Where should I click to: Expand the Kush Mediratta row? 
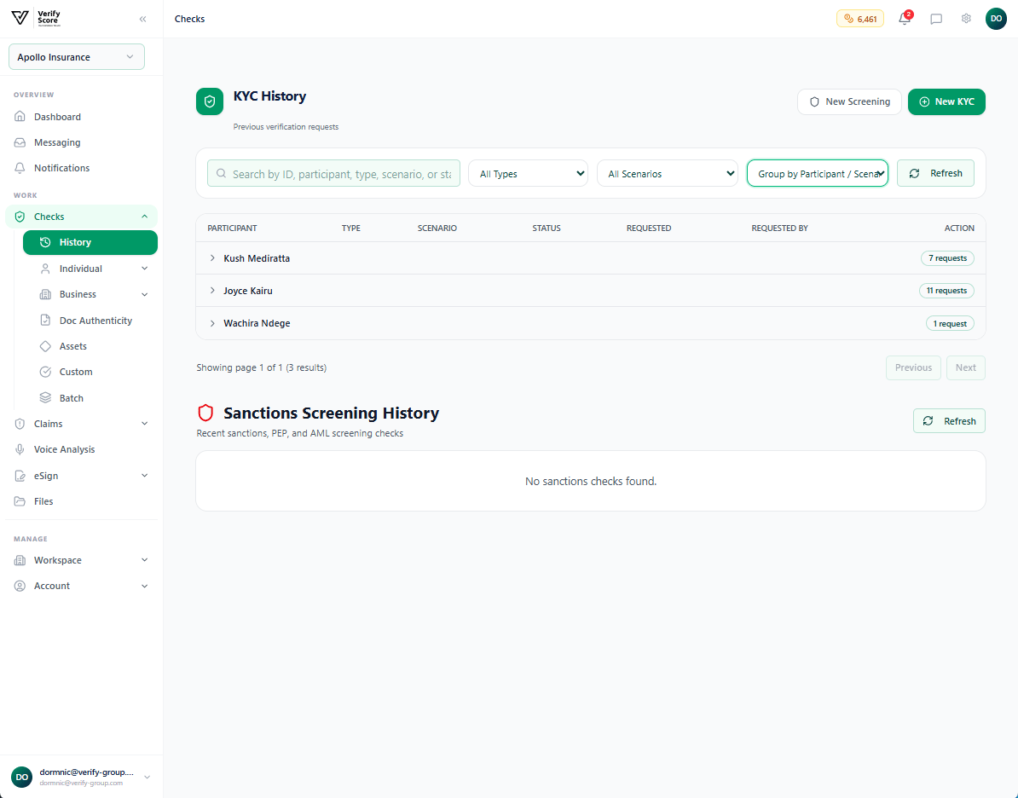212,258
